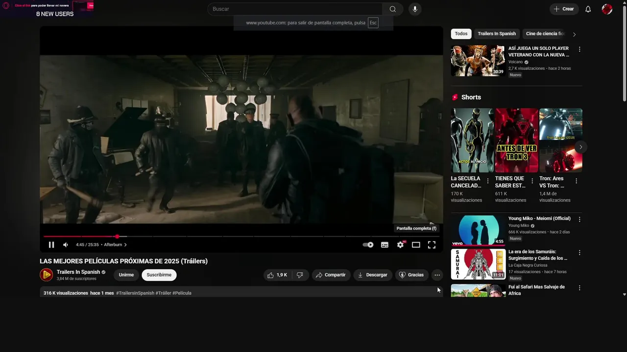This screenshot has width=627, height=352.
Task: Dislike the video with thumbs down
Action: [300, 275]
